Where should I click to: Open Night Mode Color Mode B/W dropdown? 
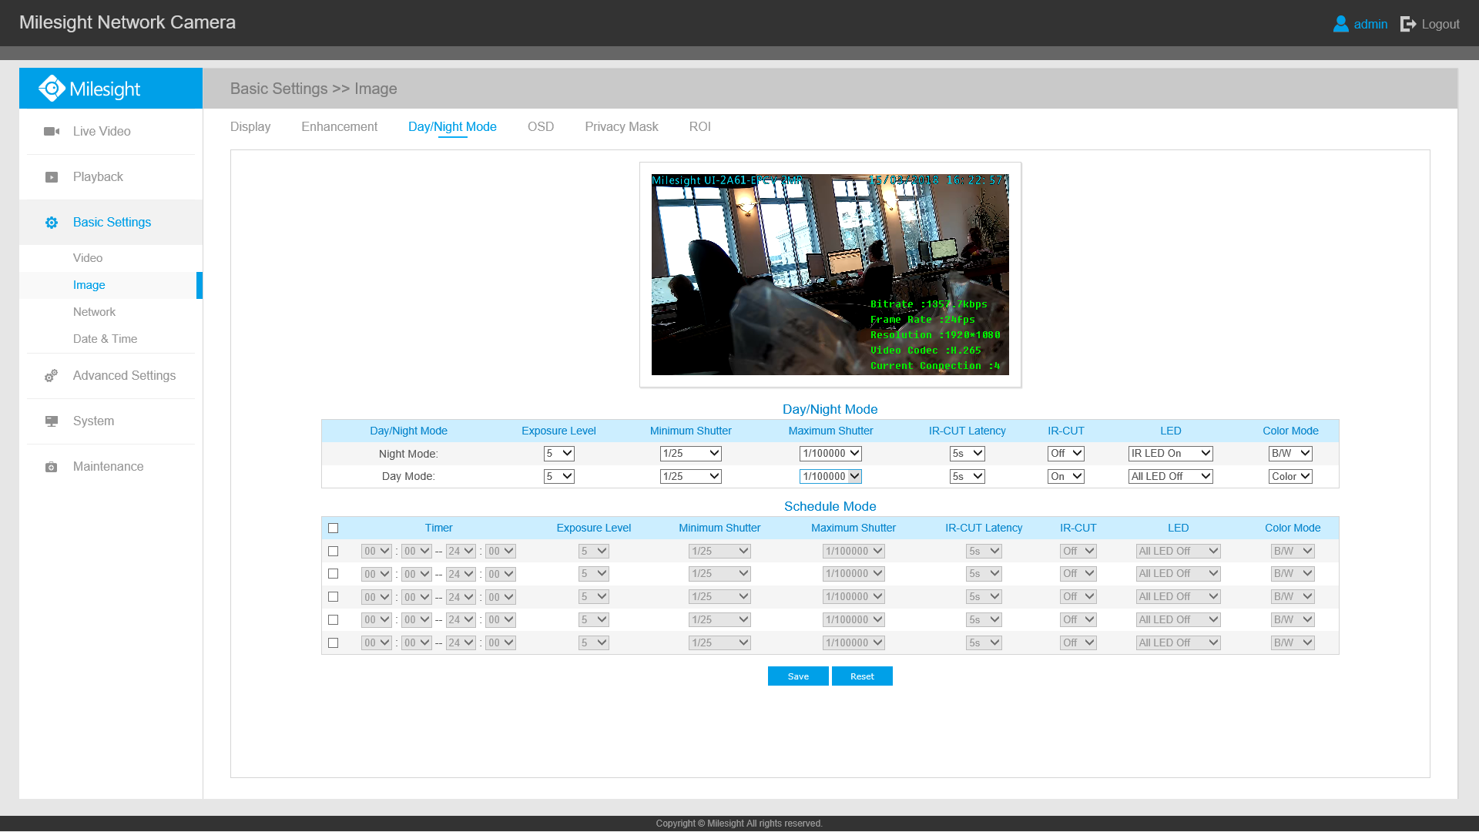click(1291, 454)
